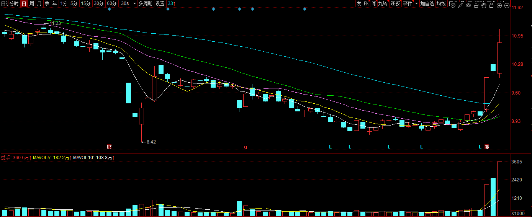
Task: Open the 多周期 multi-period view
Action: point(145,3)
